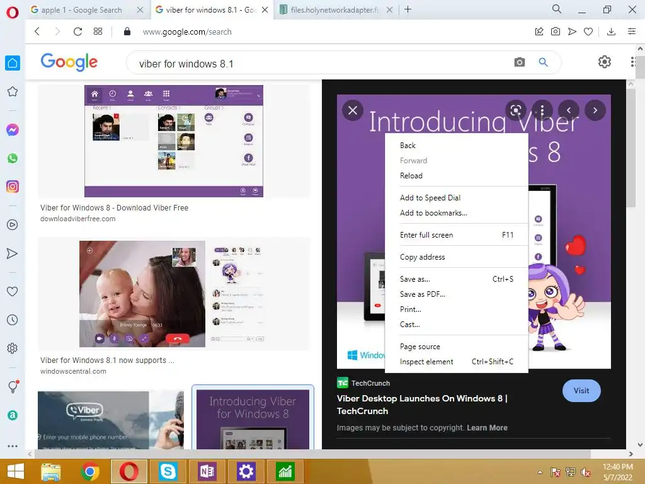Open My Flow arrow in sidebar
The width and height of the screenshot is (645, 484).
pos(13,253)
